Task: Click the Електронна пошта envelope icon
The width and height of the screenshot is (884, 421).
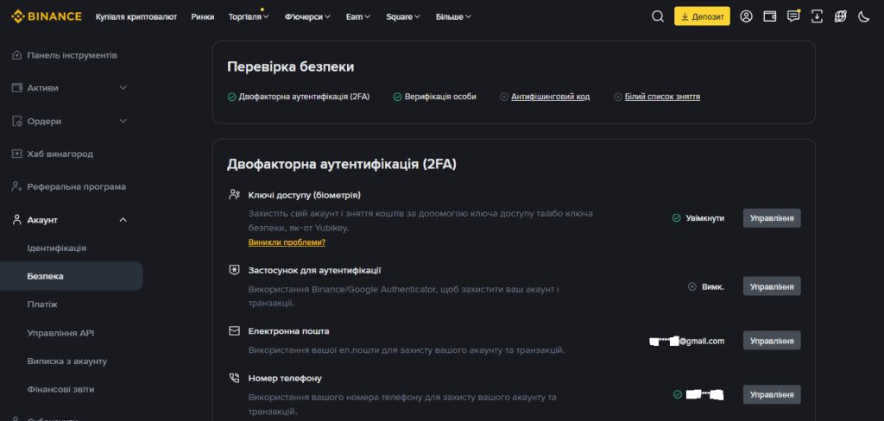Action: [x=235, y=330]
